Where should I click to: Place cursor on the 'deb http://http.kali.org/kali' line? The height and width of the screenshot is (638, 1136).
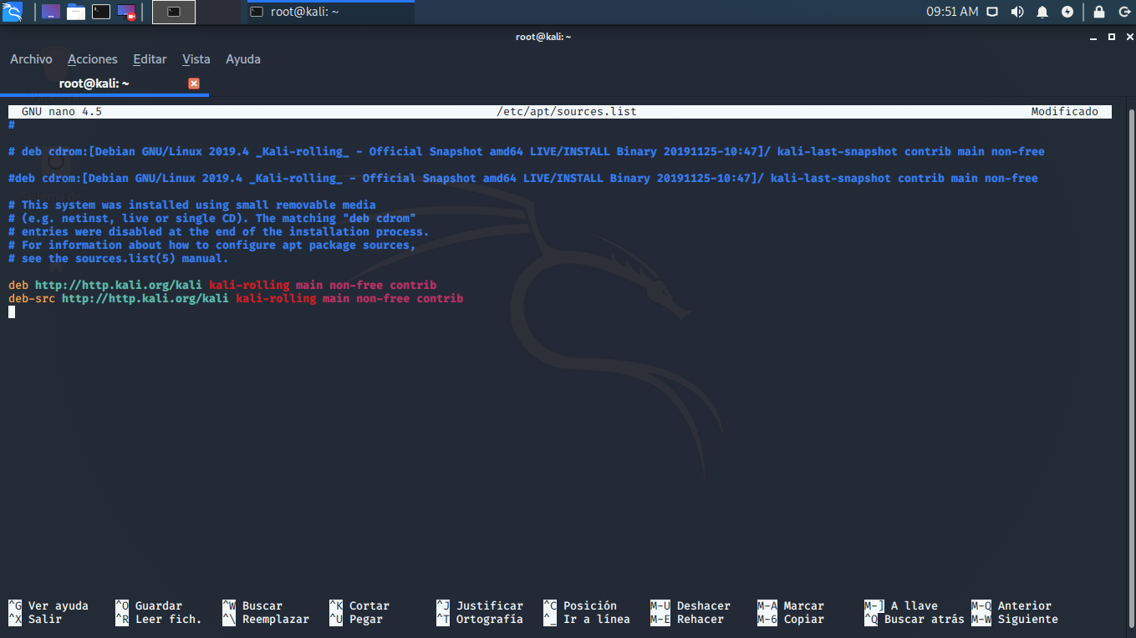coord(222,286)
